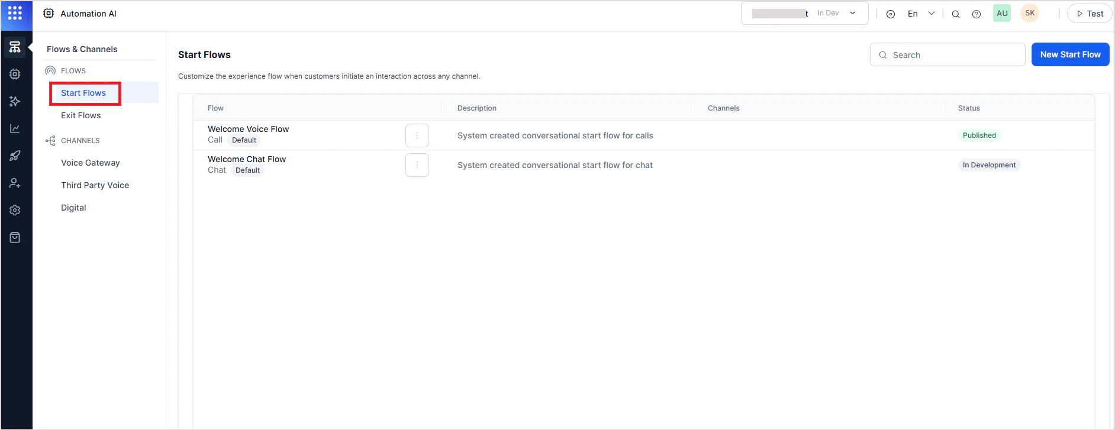
Task: Click the Test button
Action: 1090,14
